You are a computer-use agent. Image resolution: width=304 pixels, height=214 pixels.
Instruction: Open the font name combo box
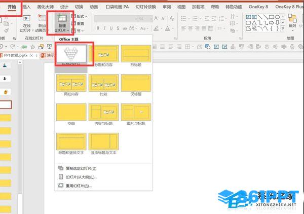tap(116, 19)
